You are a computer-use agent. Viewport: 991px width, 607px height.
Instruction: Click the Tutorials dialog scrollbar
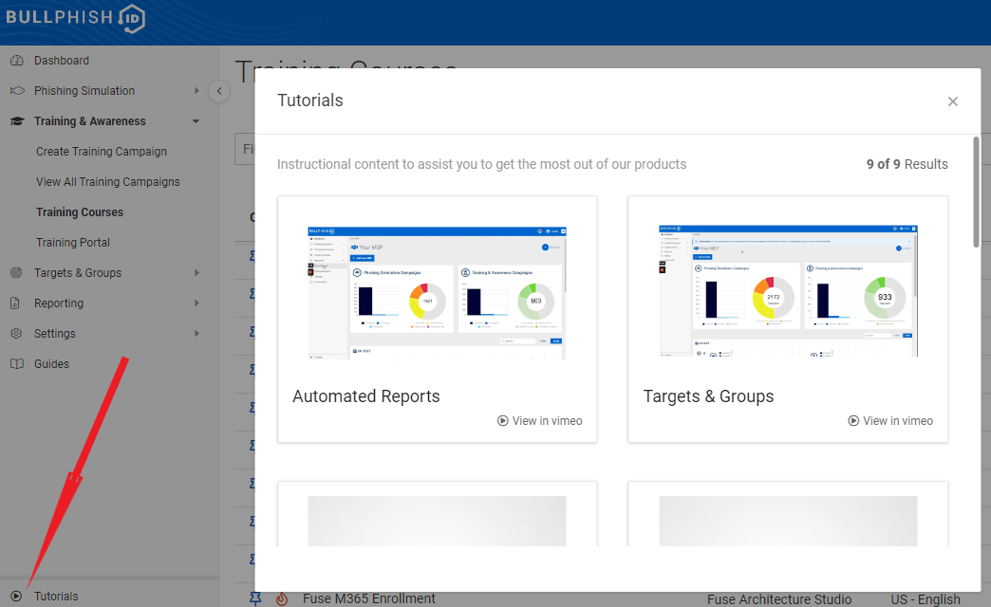(x=976, y=192)
